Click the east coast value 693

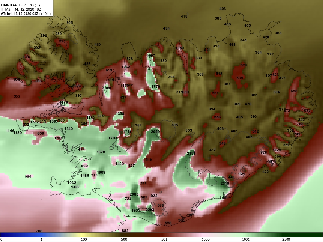pos(307,110)
